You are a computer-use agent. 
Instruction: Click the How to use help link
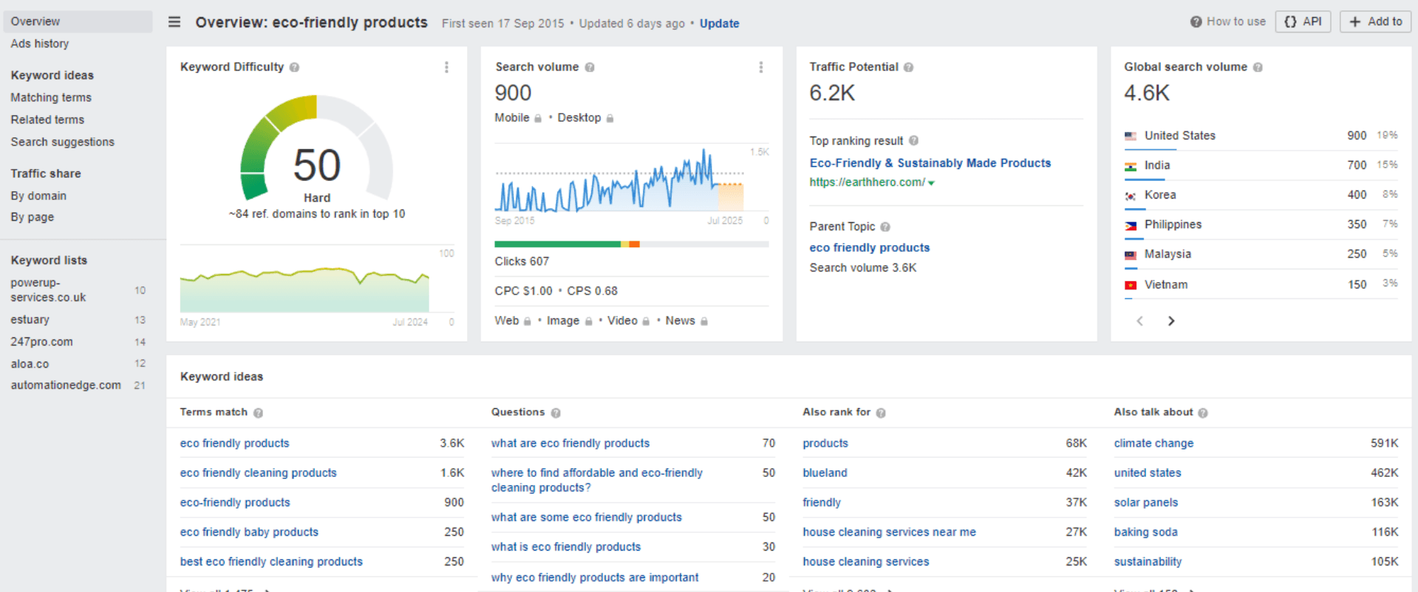click(1227, 21)
